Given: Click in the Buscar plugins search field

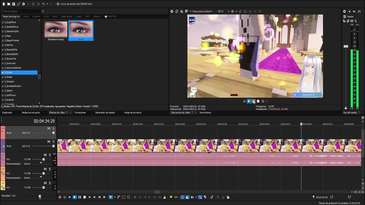Looking at the screenshot, I should (x=21, y=11).
